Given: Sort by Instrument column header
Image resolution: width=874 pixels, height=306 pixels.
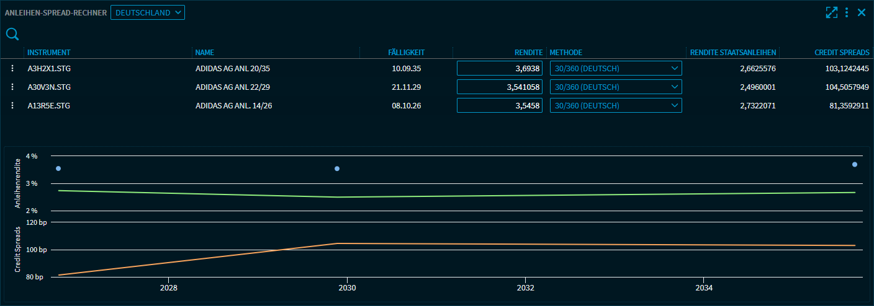Looking at the screenshot, I should (49, 53).
